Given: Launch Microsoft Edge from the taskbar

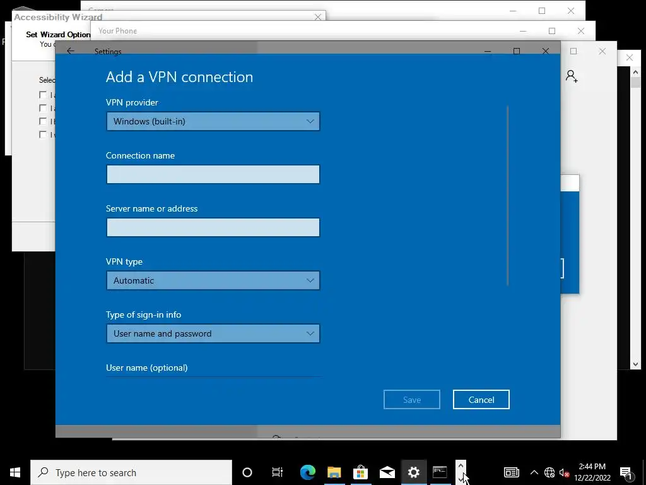Looking at the screenshot, I should tap(307, 472).
